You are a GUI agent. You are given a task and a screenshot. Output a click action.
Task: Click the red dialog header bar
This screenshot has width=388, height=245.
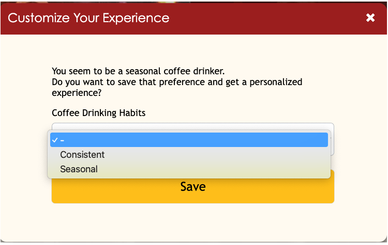259,18
